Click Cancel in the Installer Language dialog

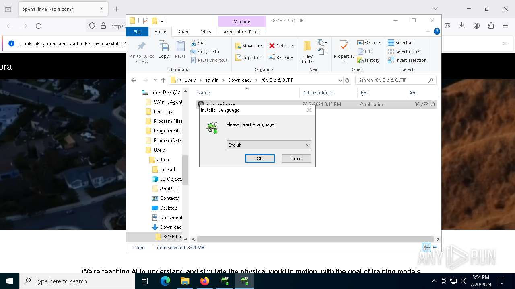(x=296, y=159)
